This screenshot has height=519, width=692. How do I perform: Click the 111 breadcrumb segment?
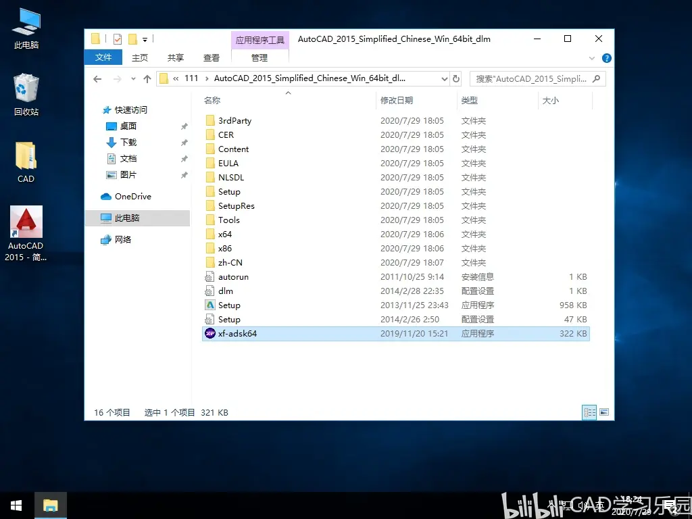(191, 78)
